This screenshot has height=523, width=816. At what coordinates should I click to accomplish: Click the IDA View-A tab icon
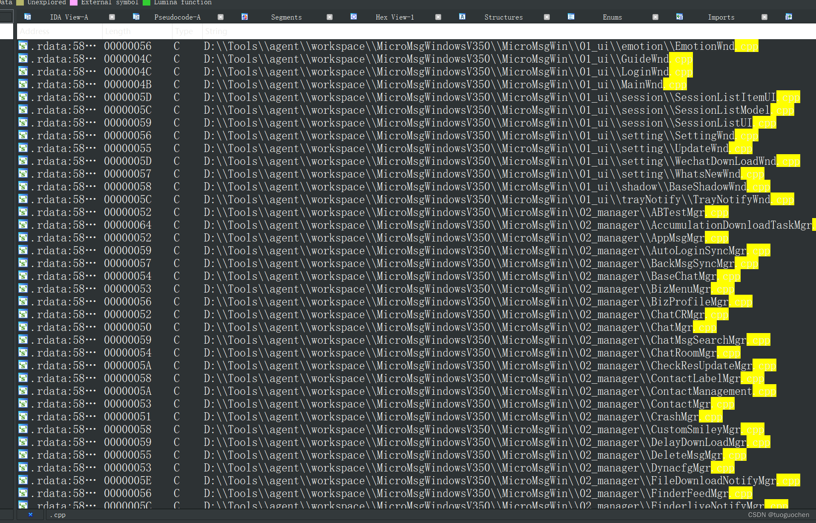click(28, 17)
